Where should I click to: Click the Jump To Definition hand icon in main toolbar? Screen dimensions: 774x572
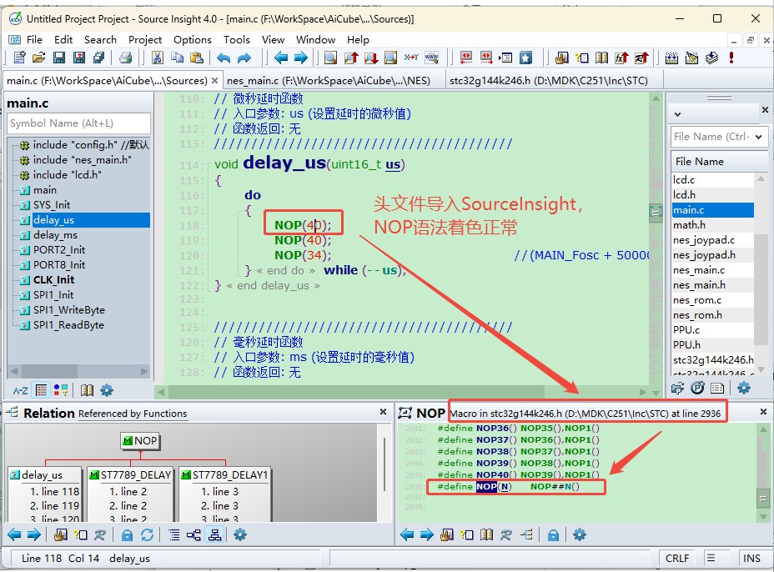click(x=561, y=58)
